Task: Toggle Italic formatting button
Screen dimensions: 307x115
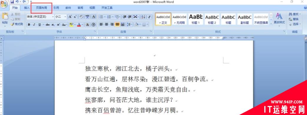Action: (x=34, y=25)
